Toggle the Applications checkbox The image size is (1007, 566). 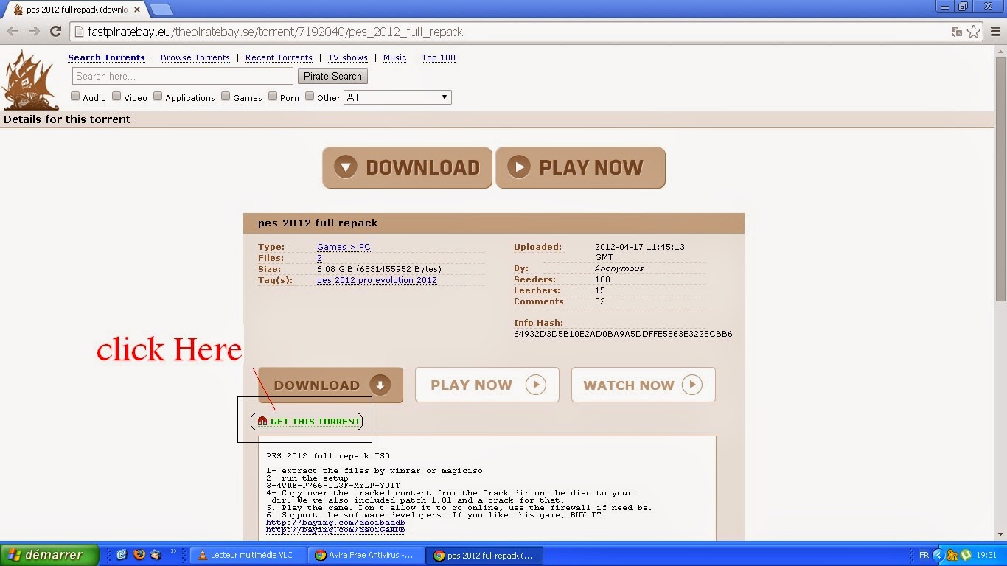tap(158, 97)
